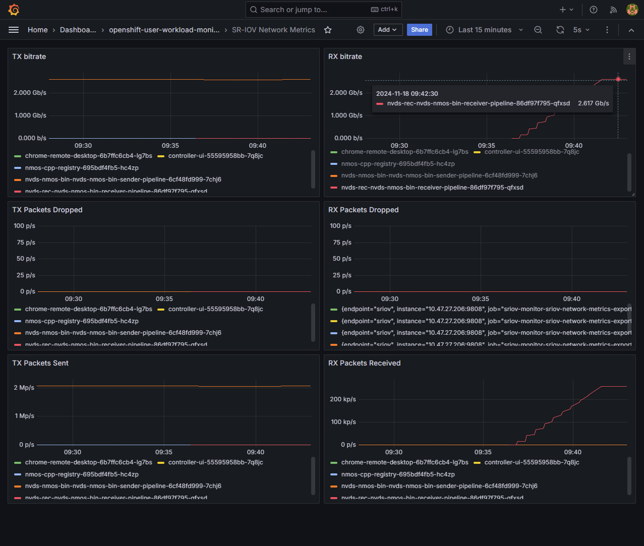This screenshot has width=644, height=546.
Task: Open the RX bitrate panel menu
Action: tap(629, 56)
